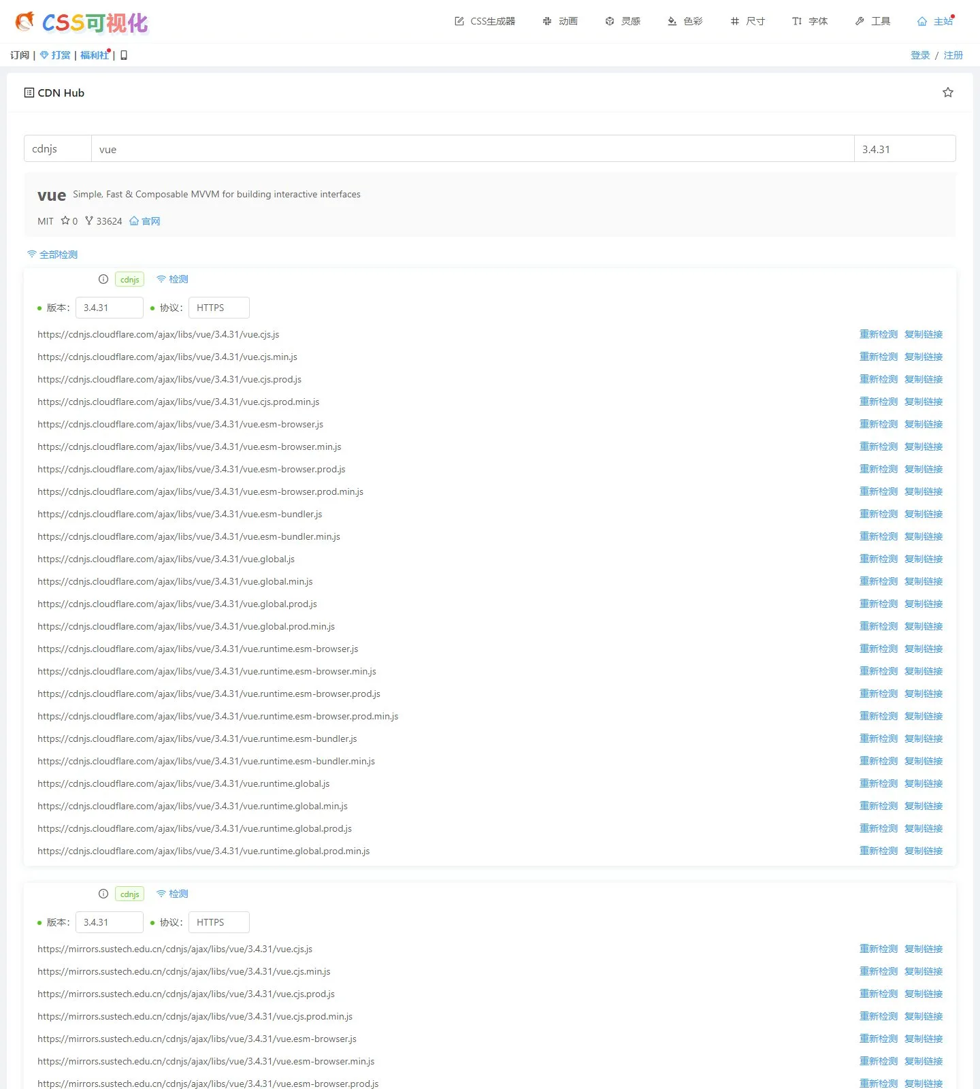Click cloudflare vue.runtime.global.js URL text
The image size is (980, 1089).
click(184, 783)
